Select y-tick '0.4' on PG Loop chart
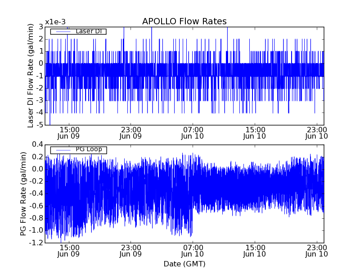The height and width of the screenshot is (270, 360). point(38,144)
